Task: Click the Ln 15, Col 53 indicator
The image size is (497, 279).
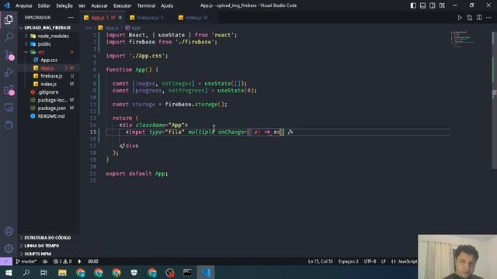Action: [x=321, y=261]
